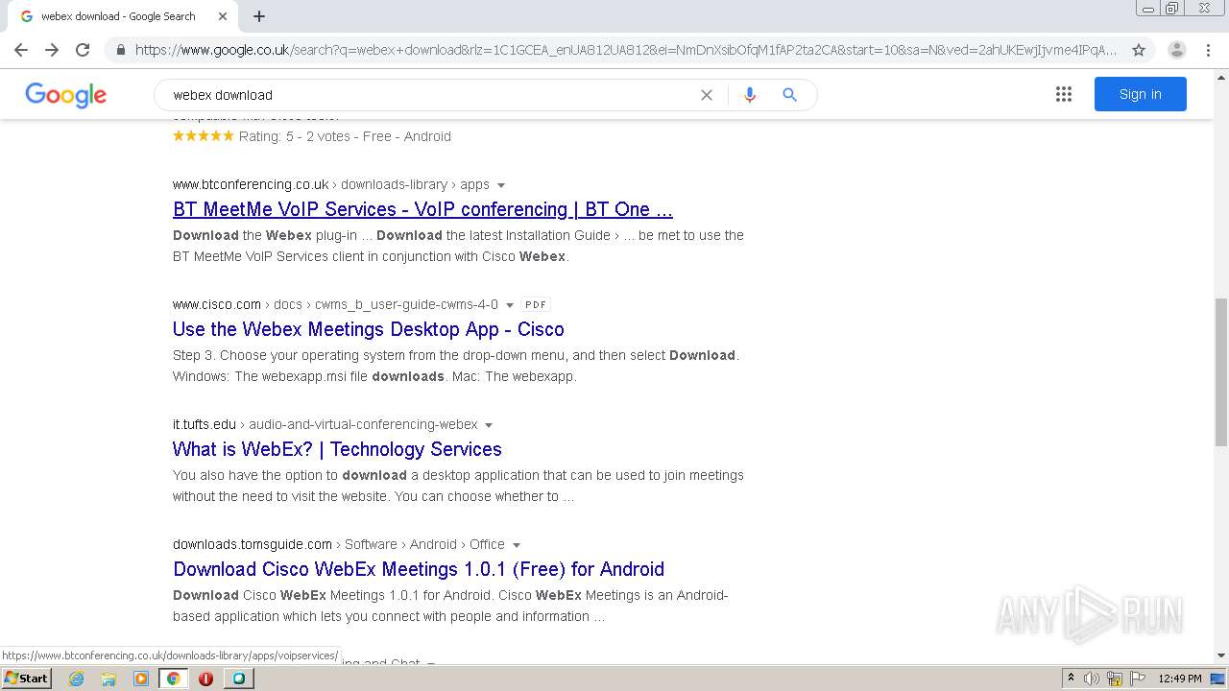Start voice search with the microphone
1229x691 pixels.
tap(750, 95)
